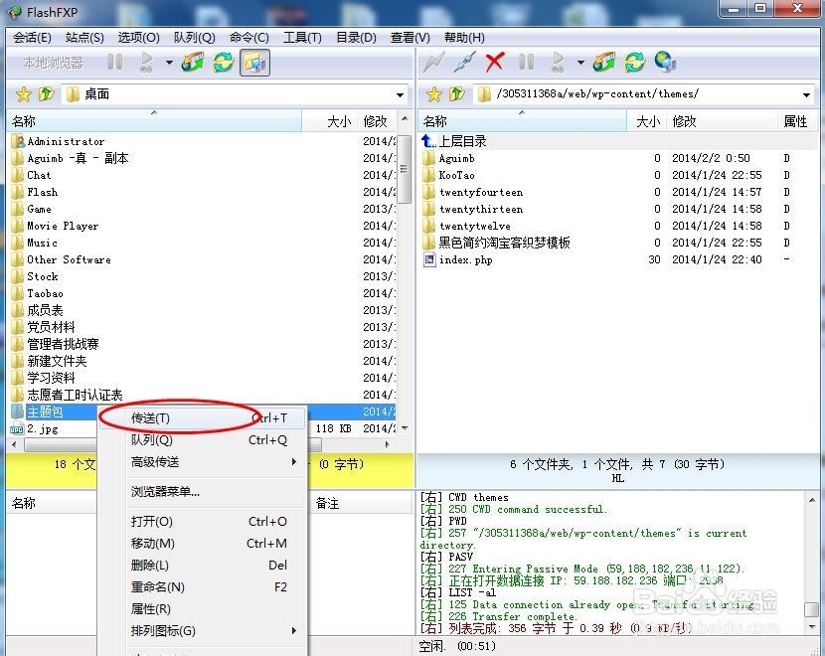Select remote twentythirteen folder
825x656 pixels.
pos(617,209)
